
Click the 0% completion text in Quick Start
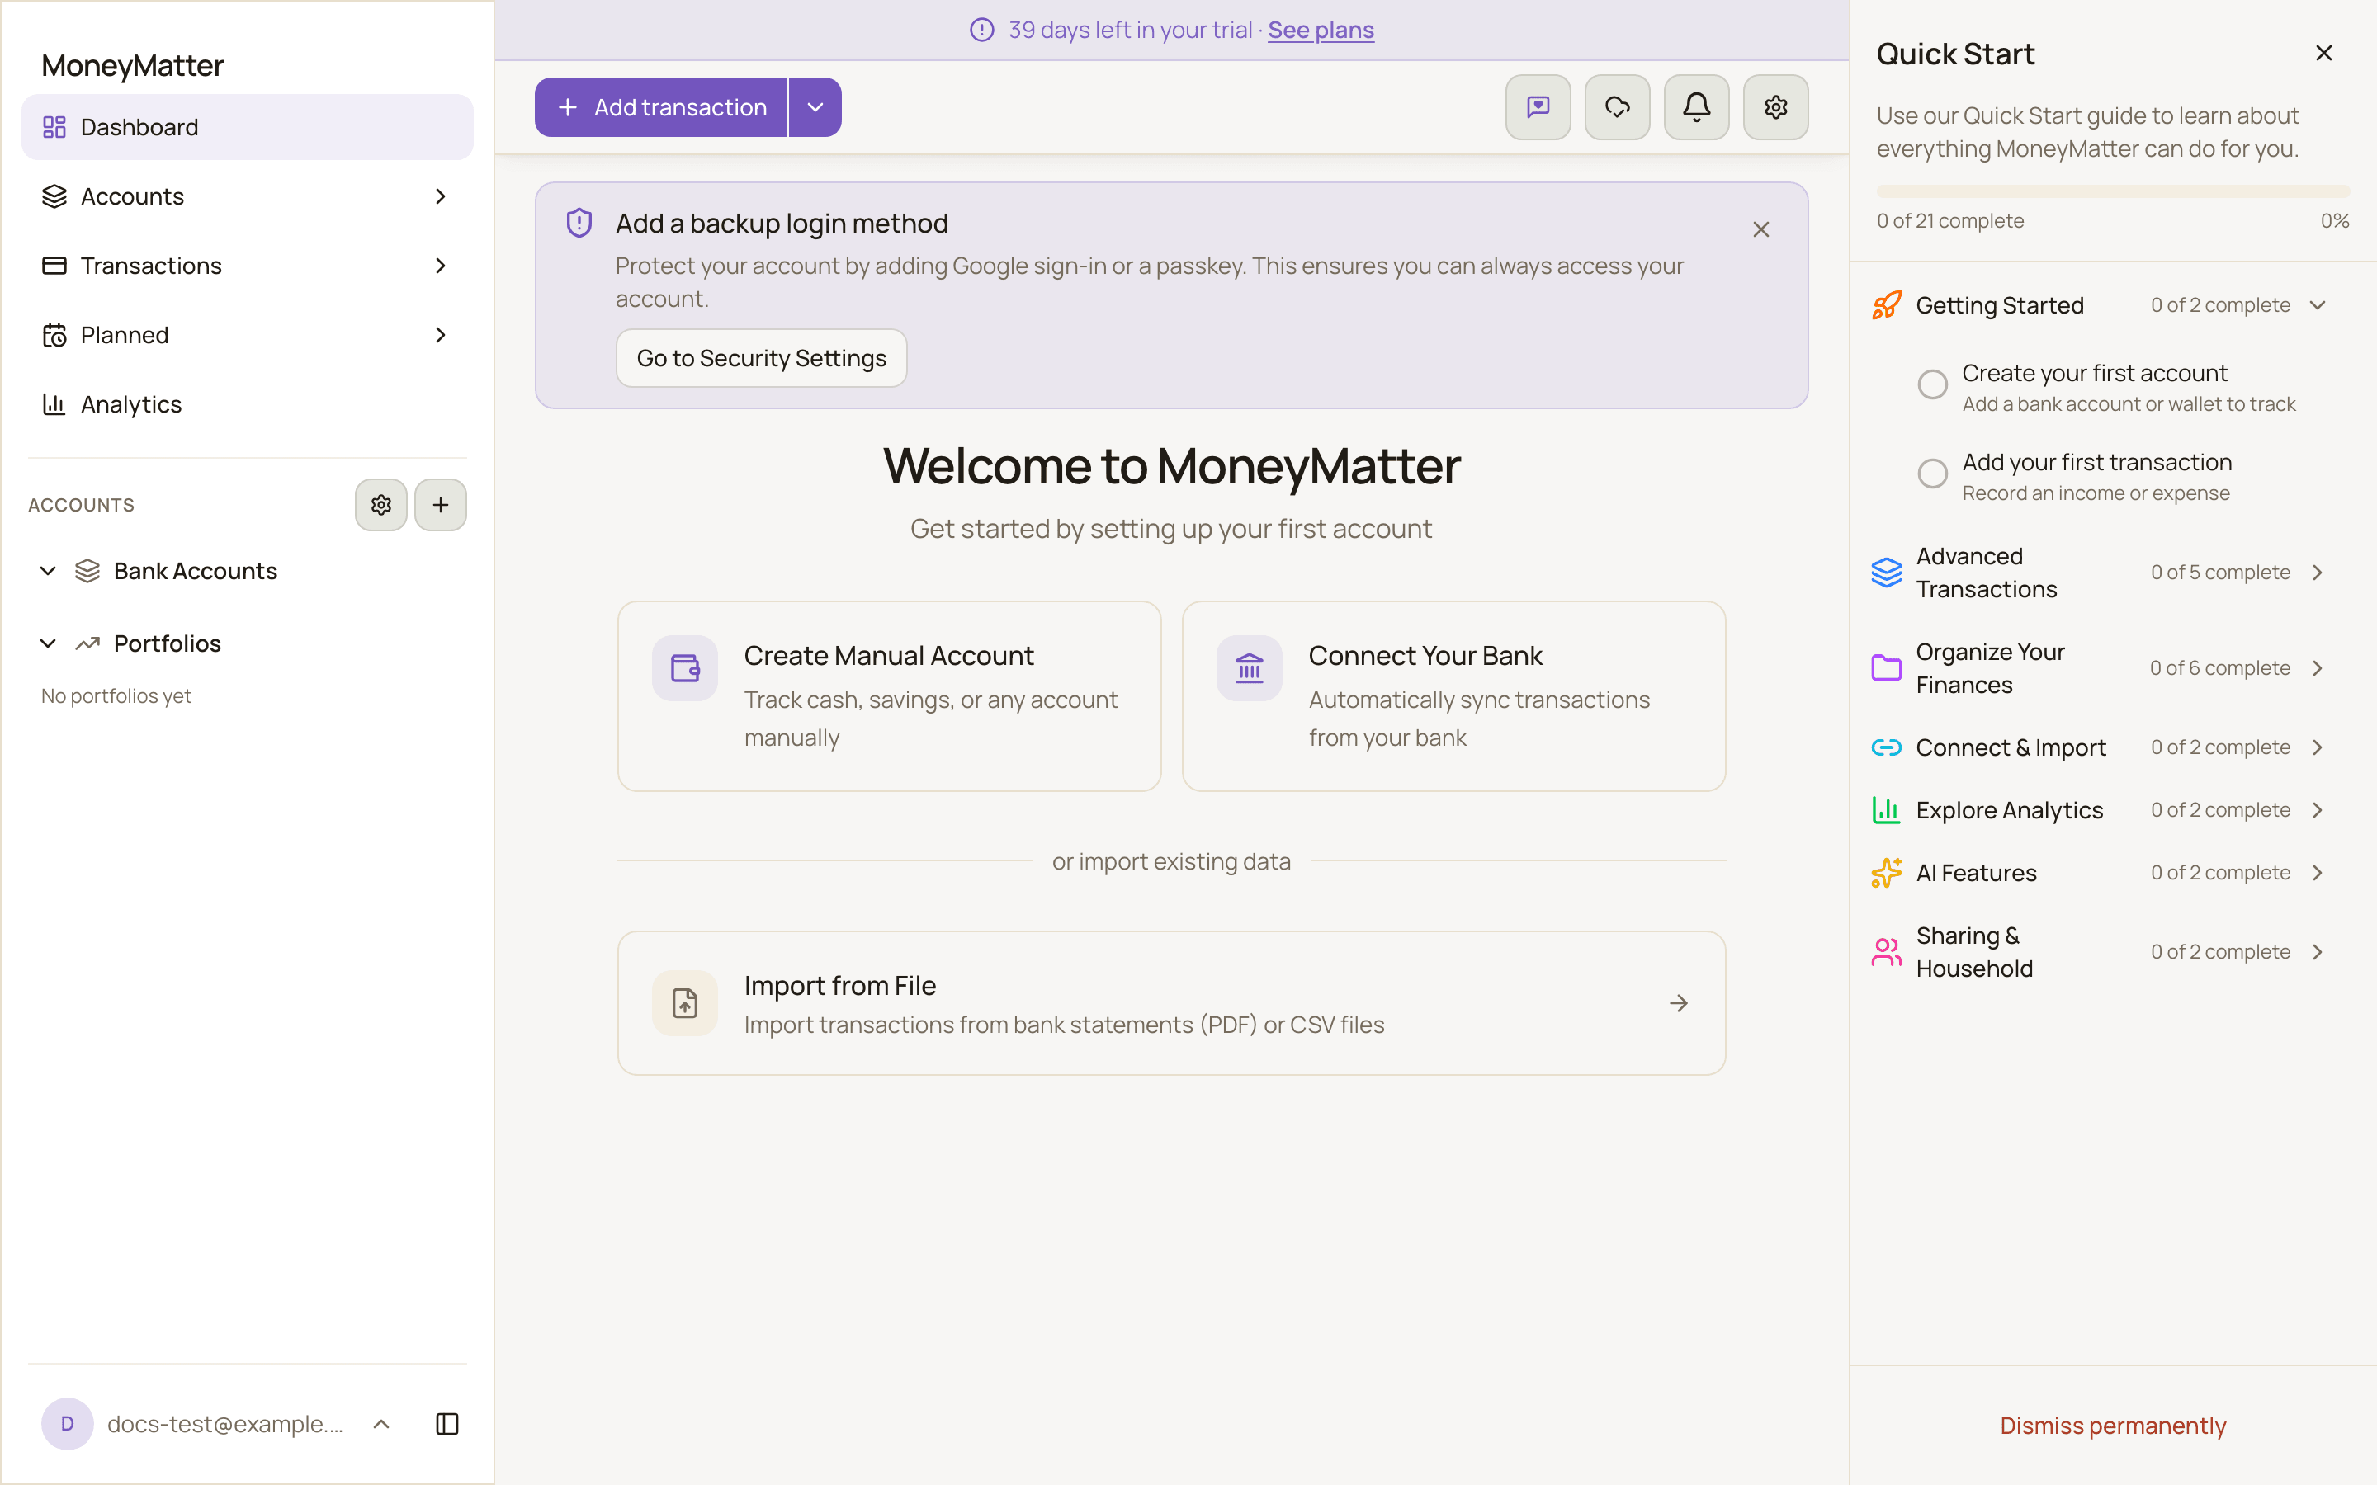click(2335, 221)
